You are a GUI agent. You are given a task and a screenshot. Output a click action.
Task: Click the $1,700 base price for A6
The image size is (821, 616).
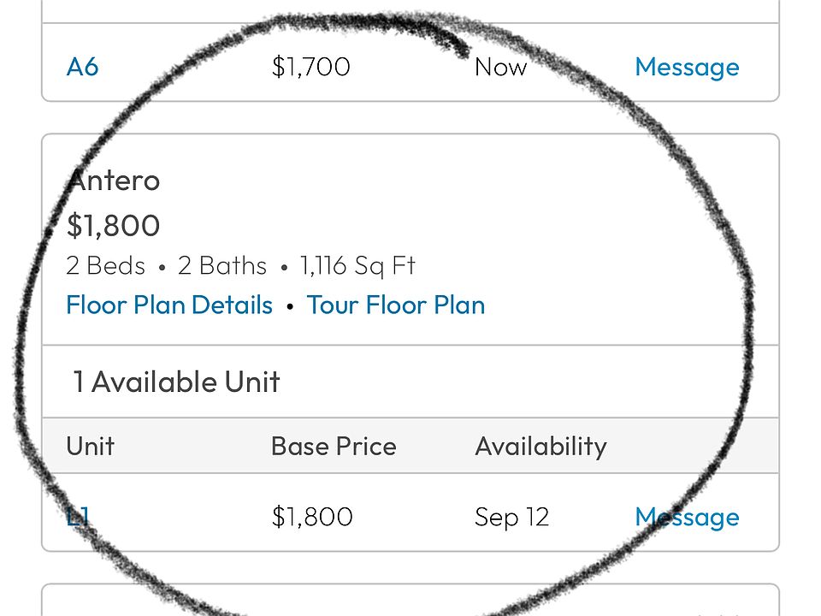click(x=310, y=67)
